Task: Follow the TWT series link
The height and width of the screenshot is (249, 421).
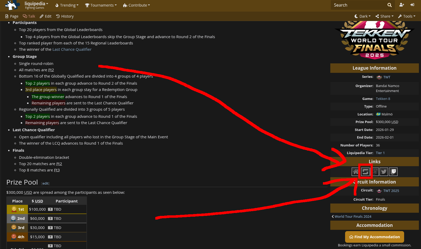Action: (x=387, y=77)
